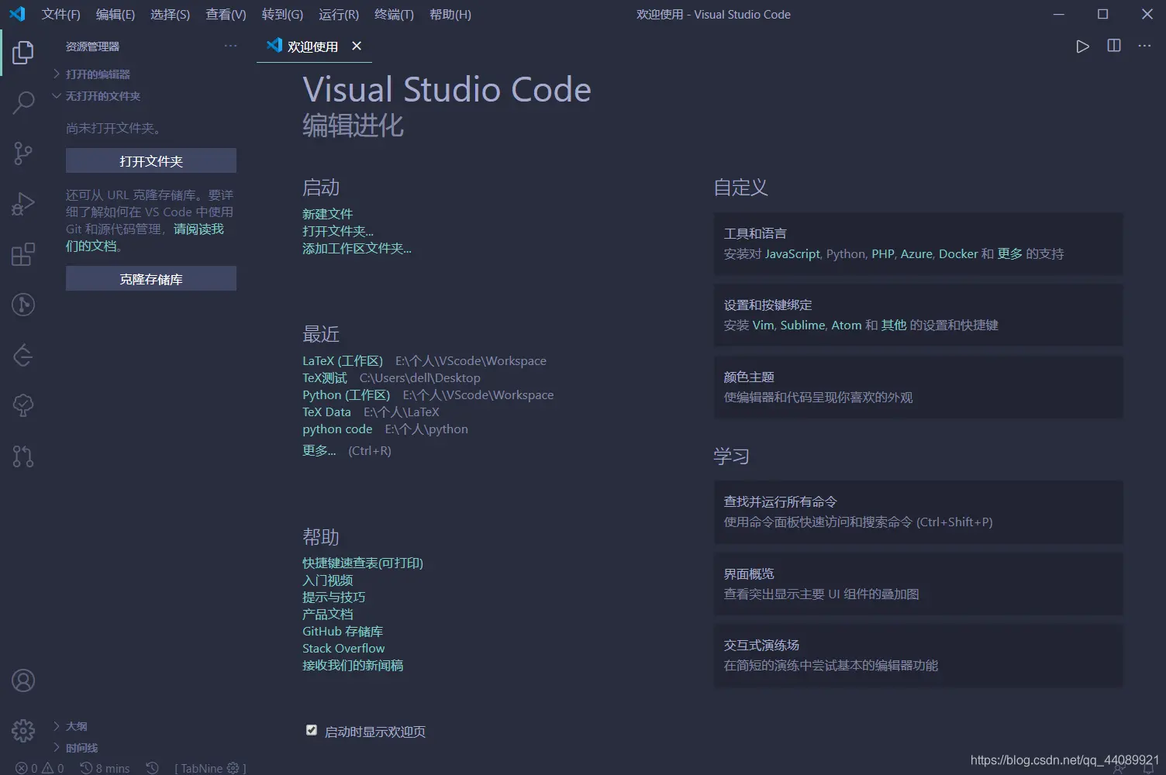
Task: Open the Pull Requests icon in activity bar
Action: (23, 456)
